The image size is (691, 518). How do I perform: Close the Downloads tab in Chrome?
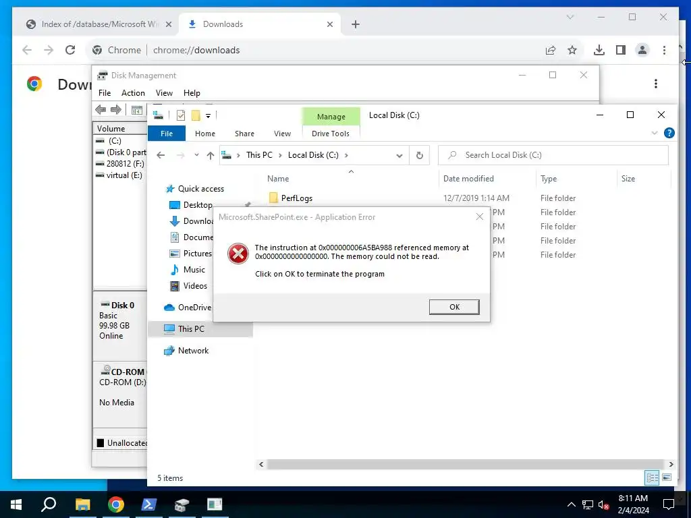(329, 24)
